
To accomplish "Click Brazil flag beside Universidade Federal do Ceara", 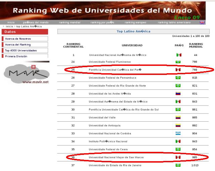I will click(178, 149).
